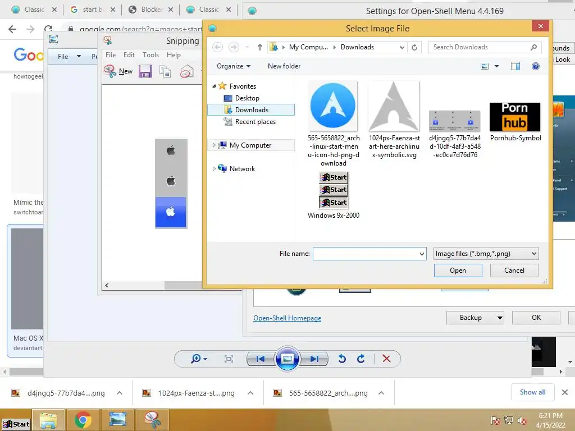Screen dimensions: 575x431
Task: Click Open button in file dialog
Action: tap(458, 270)
